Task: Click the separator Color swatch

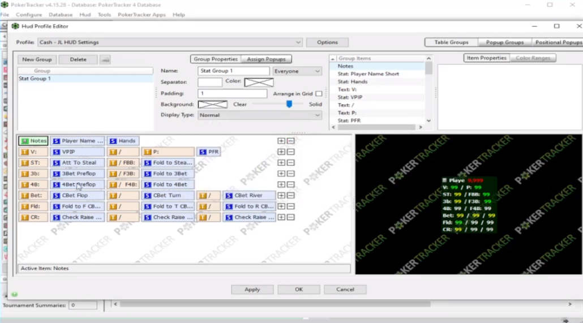Action: point(259,82)
